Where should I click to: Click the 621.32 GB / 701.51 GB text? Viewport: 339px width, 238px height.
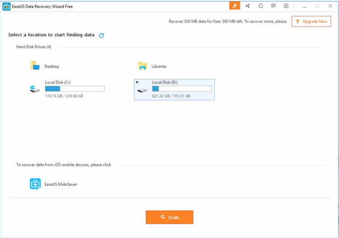click(171, 96)
